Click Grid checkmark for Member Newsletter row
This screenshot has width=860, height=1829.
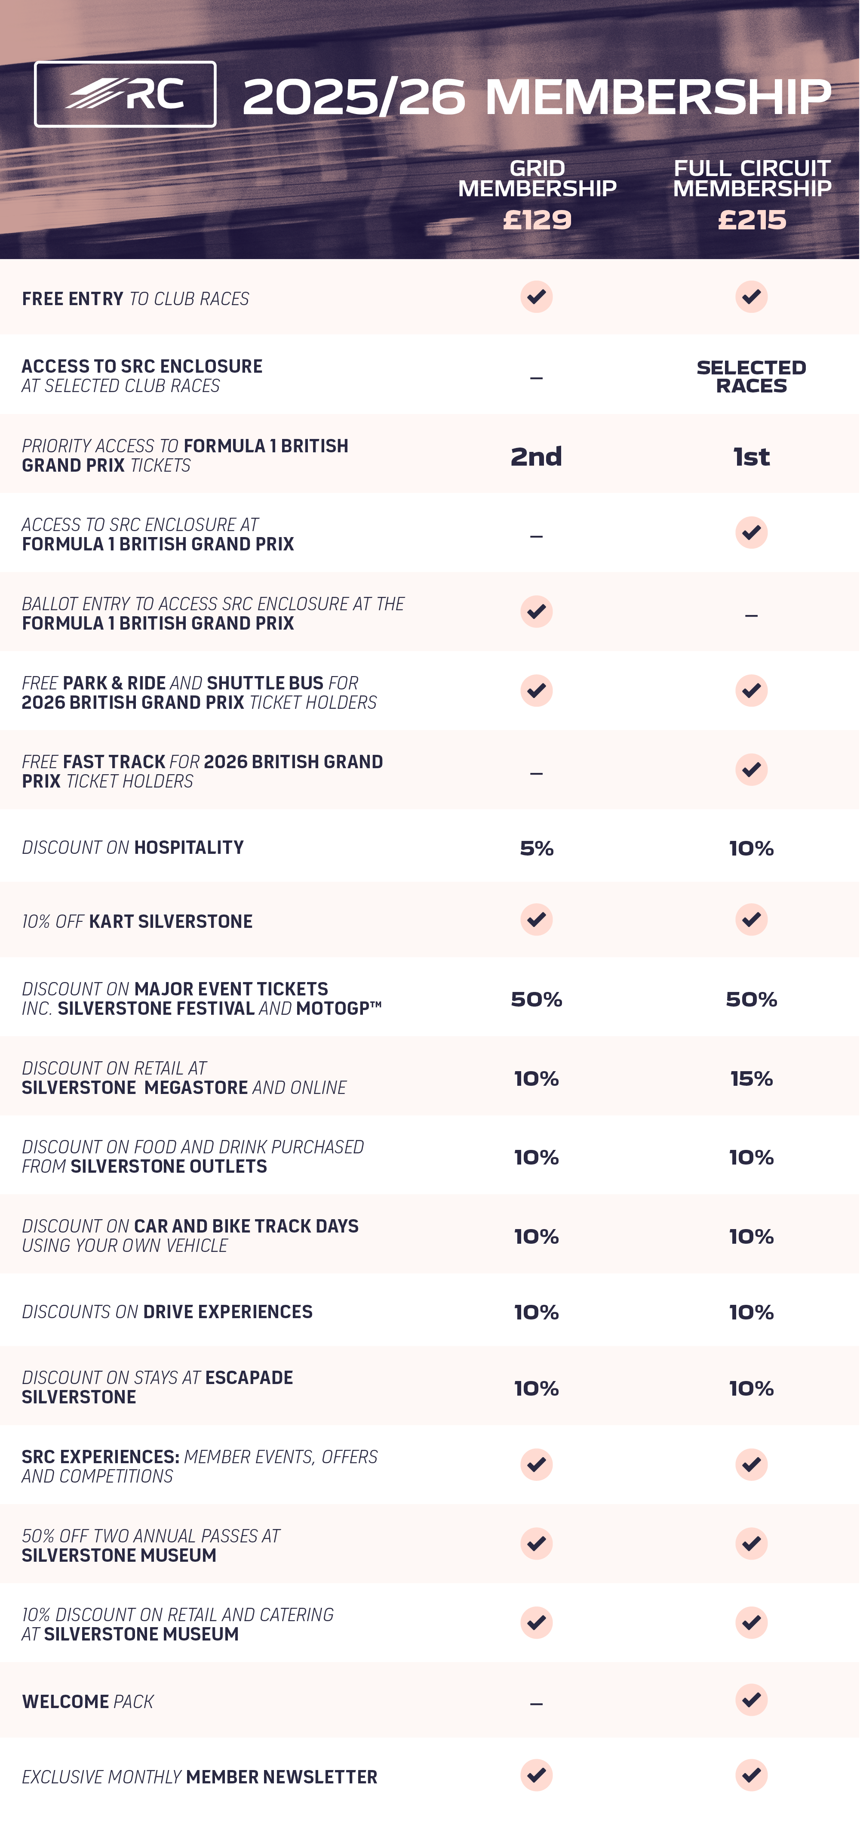pyautogui.click(x=537, y=1775)
